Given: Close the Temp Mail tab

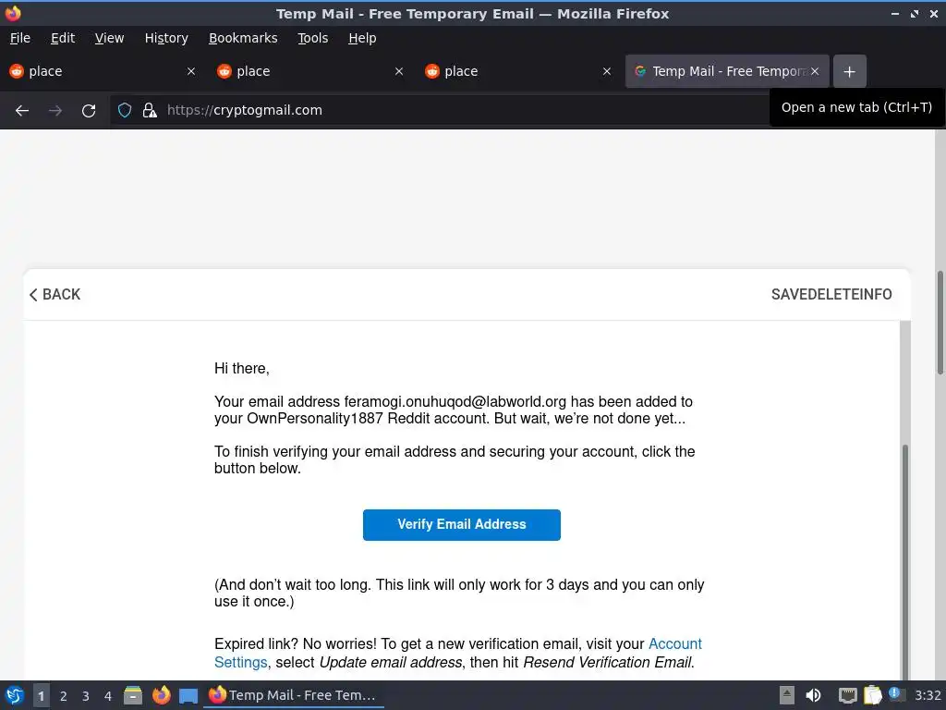Looking at the screenshot, I should pyautogui.click(x=815, y=71).
